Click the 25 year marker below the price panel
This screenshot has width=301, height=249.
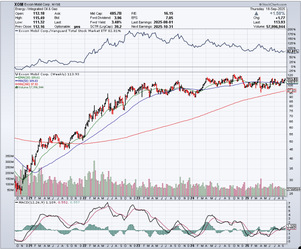247,198
